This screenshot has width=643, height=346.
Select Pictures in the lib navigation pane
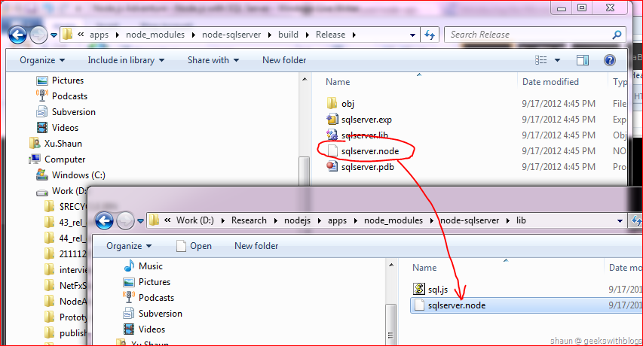coord(147,282)
